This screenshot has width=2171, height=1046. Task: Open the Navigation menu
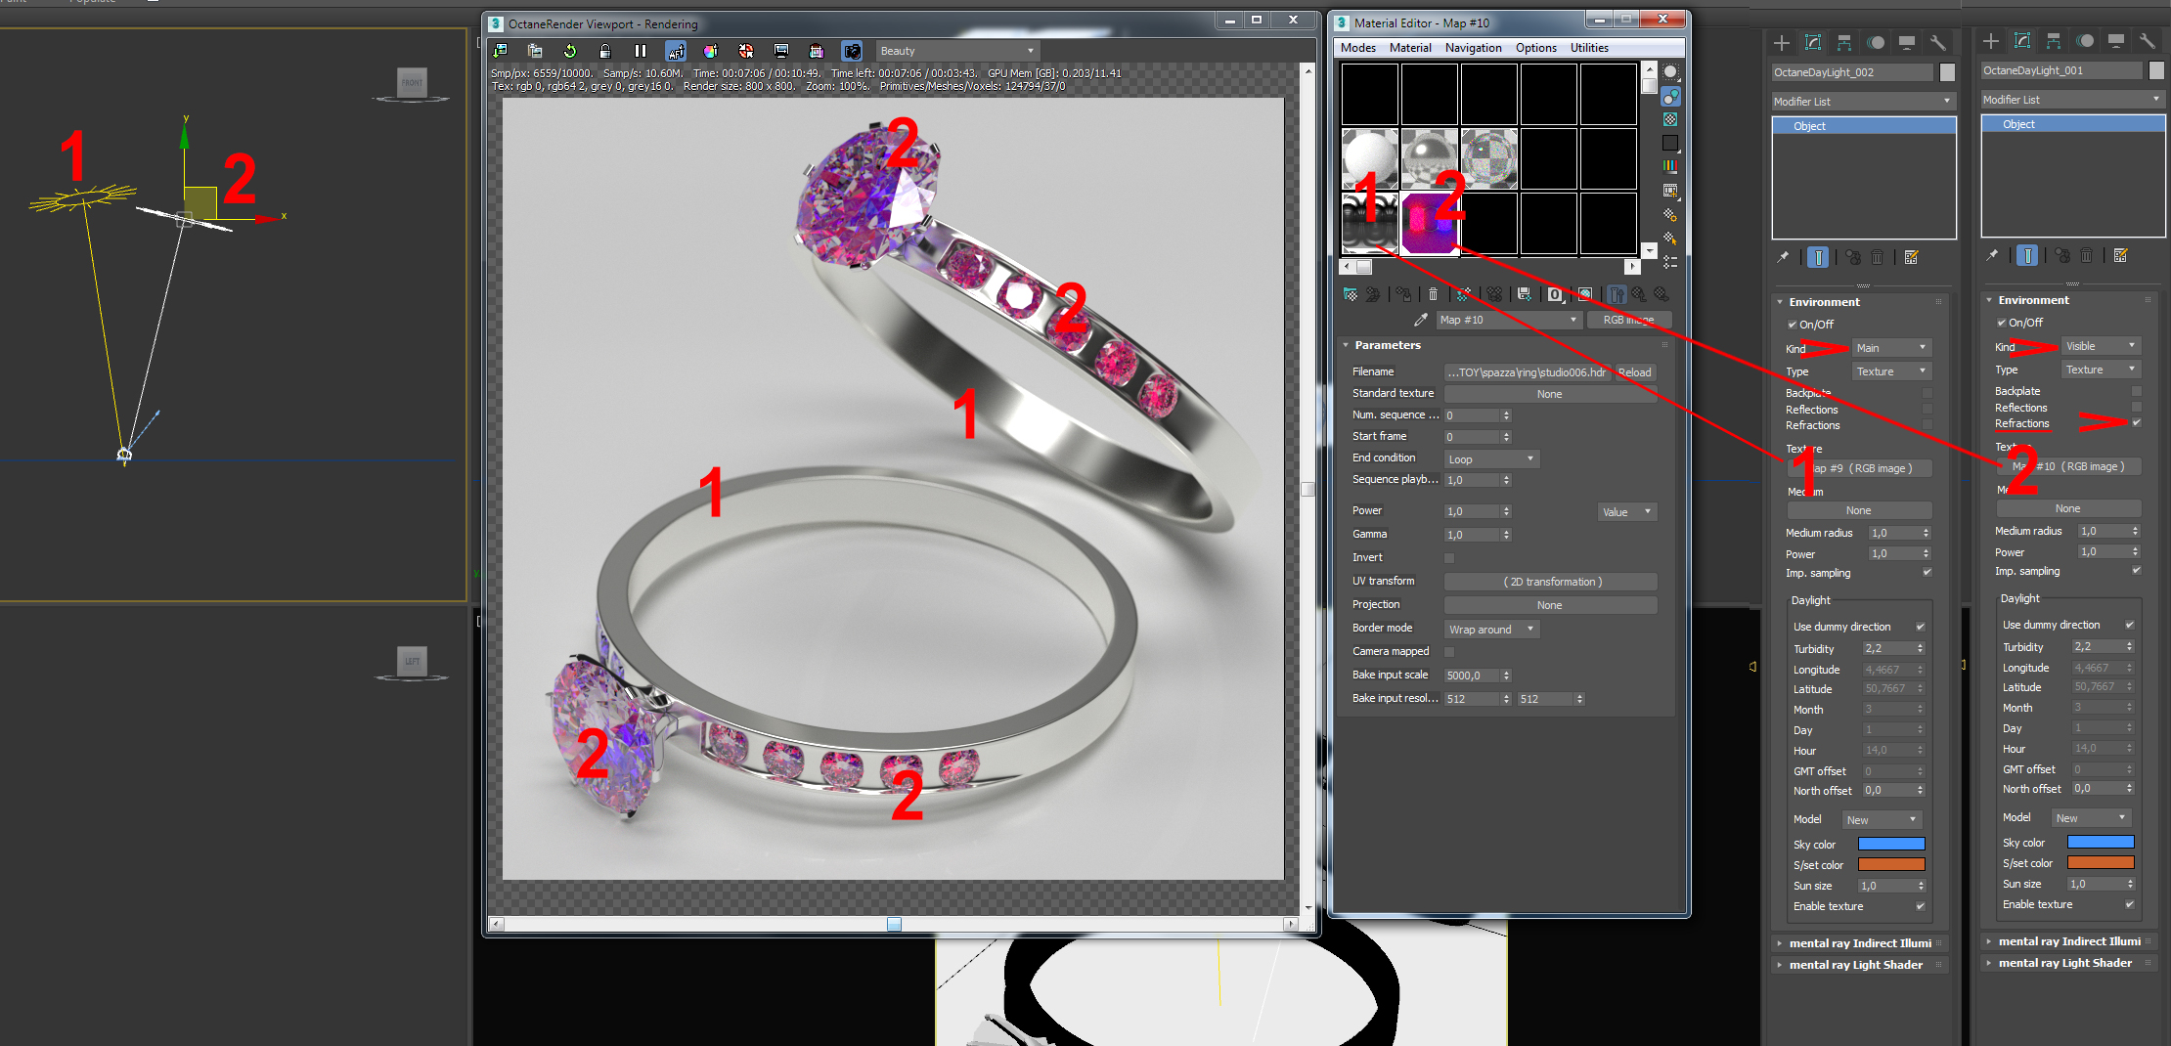pos(1474,48)
